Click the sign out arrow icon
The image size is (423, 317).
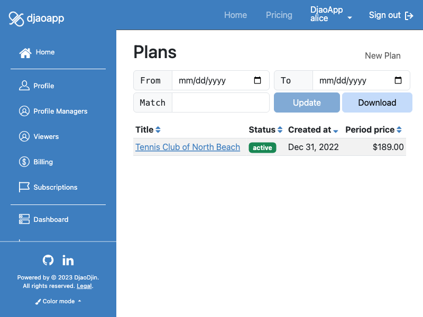point(409,16)
